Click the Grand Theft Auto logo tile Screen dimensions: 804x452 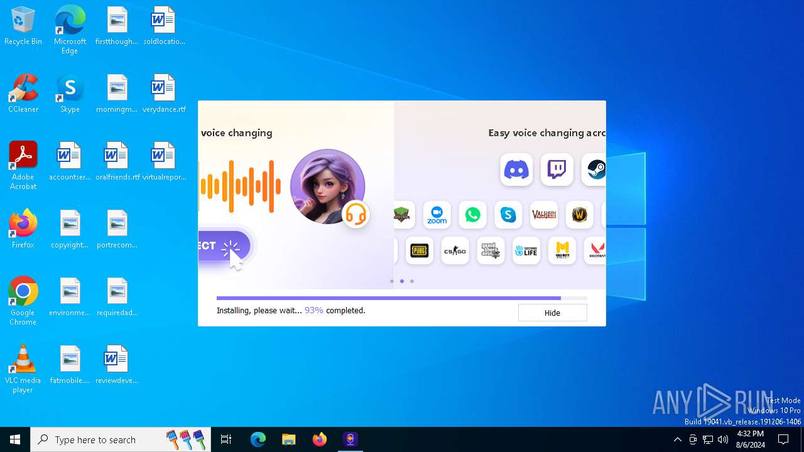coord(491,251)
